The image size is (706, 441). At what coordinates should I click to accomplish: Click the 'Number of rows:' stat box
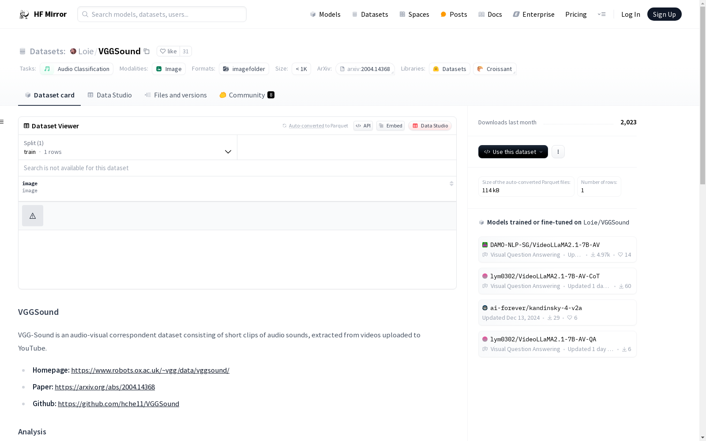coord(599,187)
